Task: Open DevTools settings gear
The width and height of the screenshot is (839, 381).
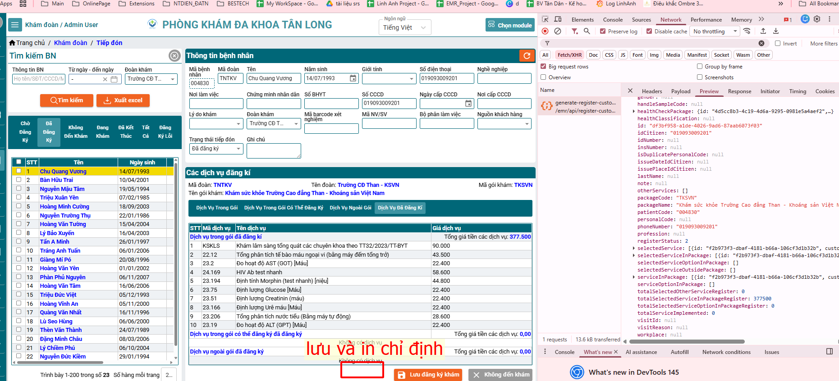Action: coord(817,19)
